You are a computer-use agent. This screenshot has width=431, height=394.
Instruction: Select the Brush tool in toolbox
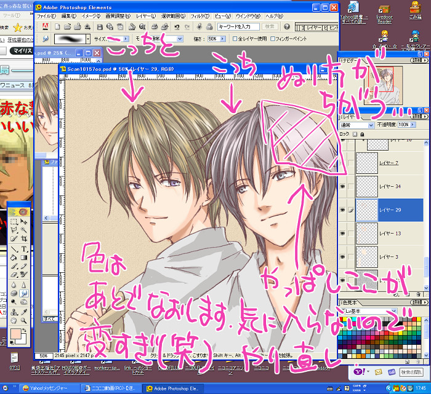click(14, 266)
